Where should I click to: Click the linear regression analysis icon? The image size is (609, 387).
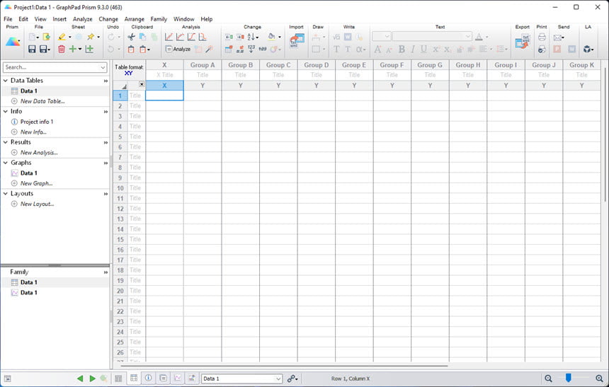click(169, 37)
